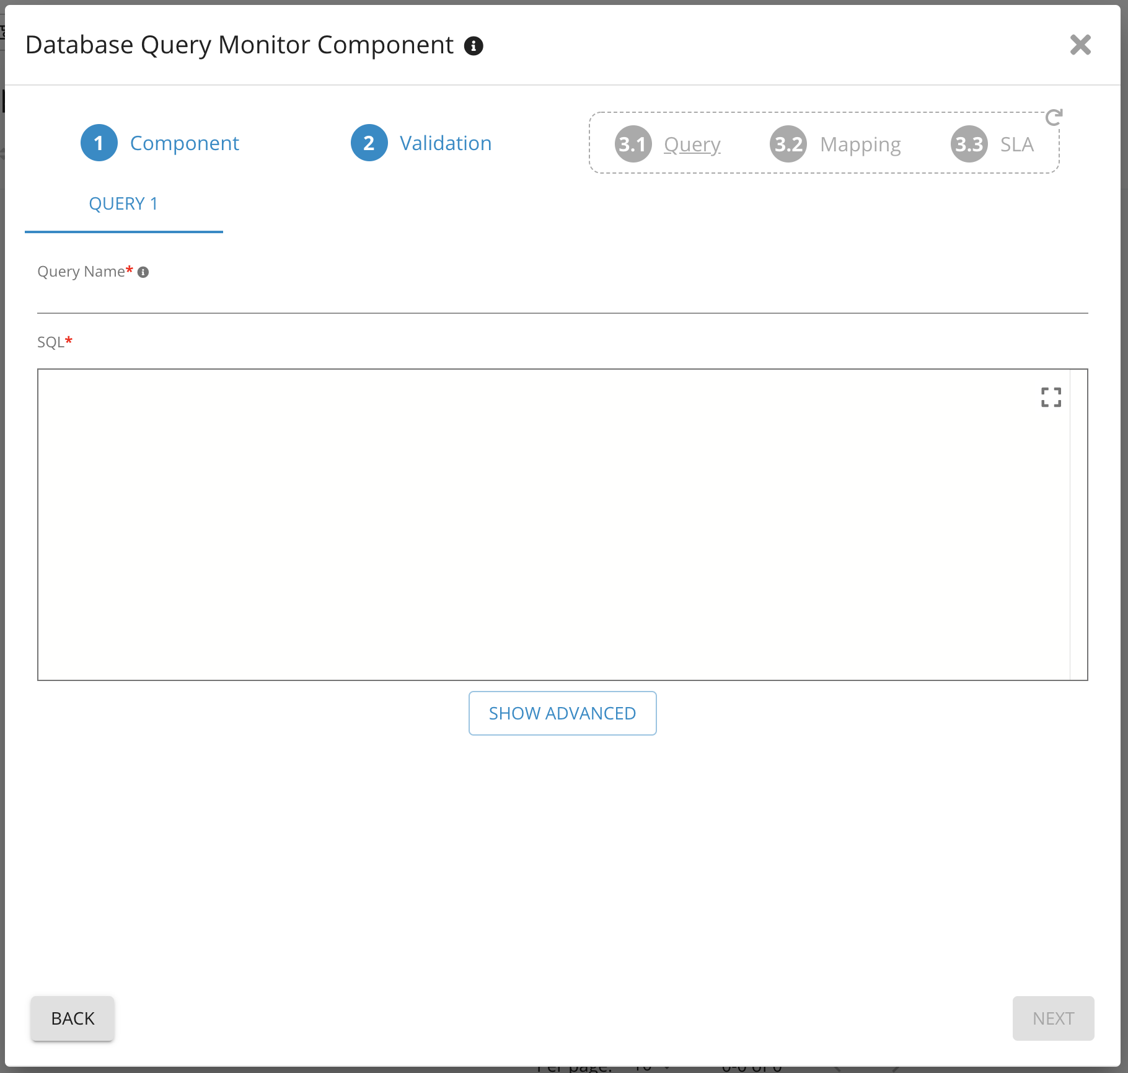The image size is (1128, 1073).
Task: Select the Mapping step label
Action: pos(860,145)
